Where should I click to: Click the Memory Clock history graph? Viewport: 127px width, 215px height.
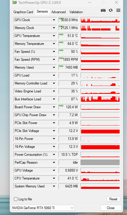[x=100, y=28]
